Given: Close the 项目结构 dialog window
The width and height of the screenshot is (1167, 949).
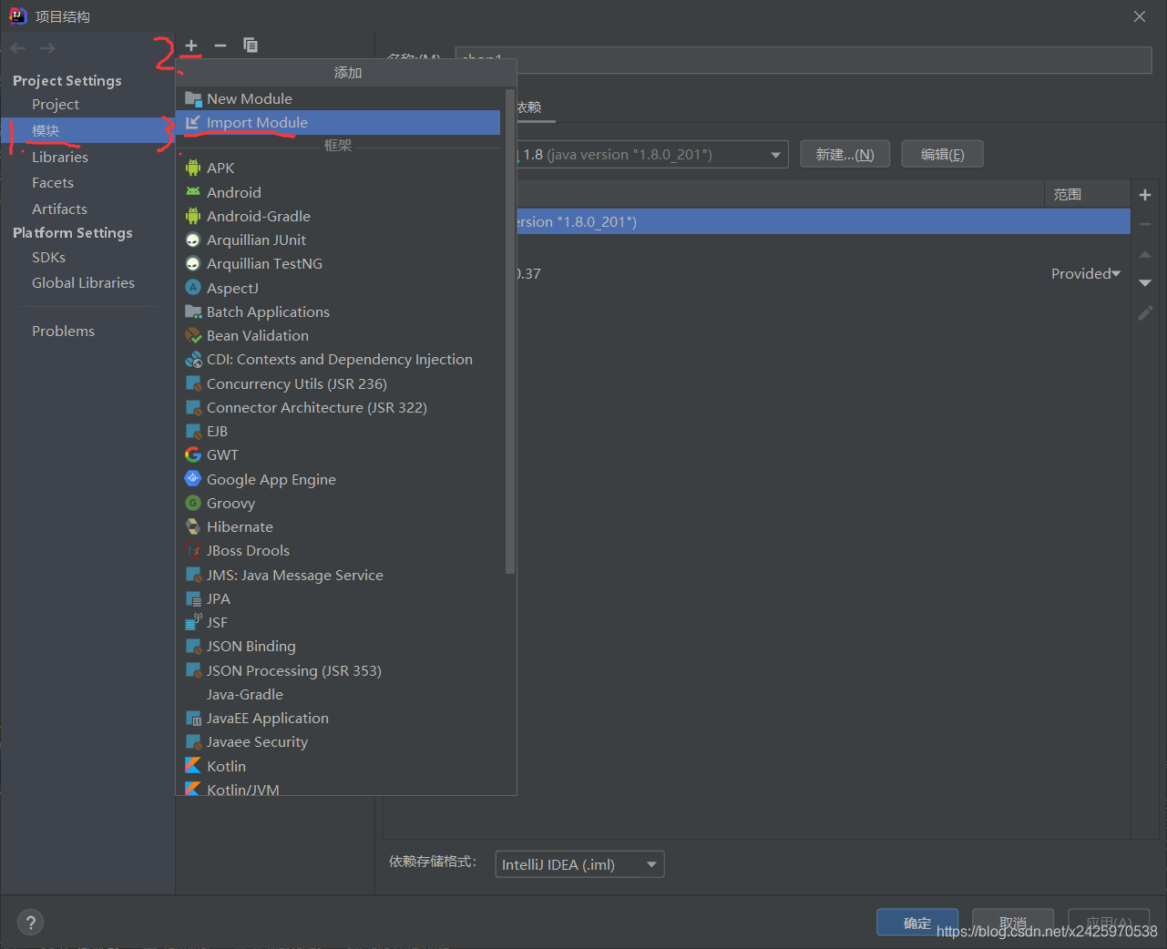Looking at the screenshot, I should pyautogui.click(x=1140, y=16).
